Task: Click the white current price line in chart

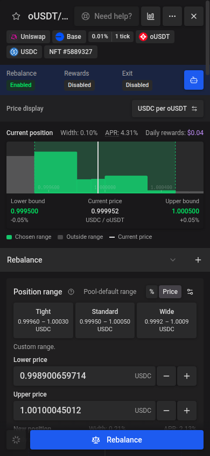Action: click(x=98, y=167)
